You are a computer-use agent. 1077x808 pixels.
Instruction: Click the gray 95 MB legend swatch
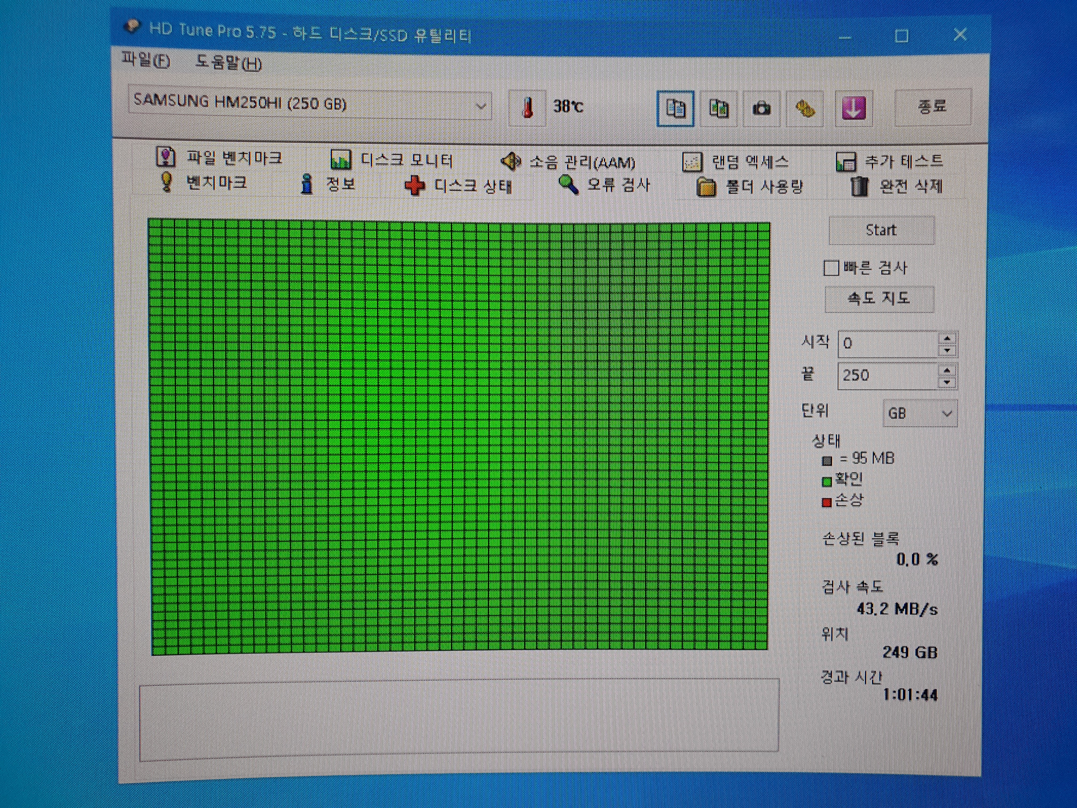(x=827, y=461)
